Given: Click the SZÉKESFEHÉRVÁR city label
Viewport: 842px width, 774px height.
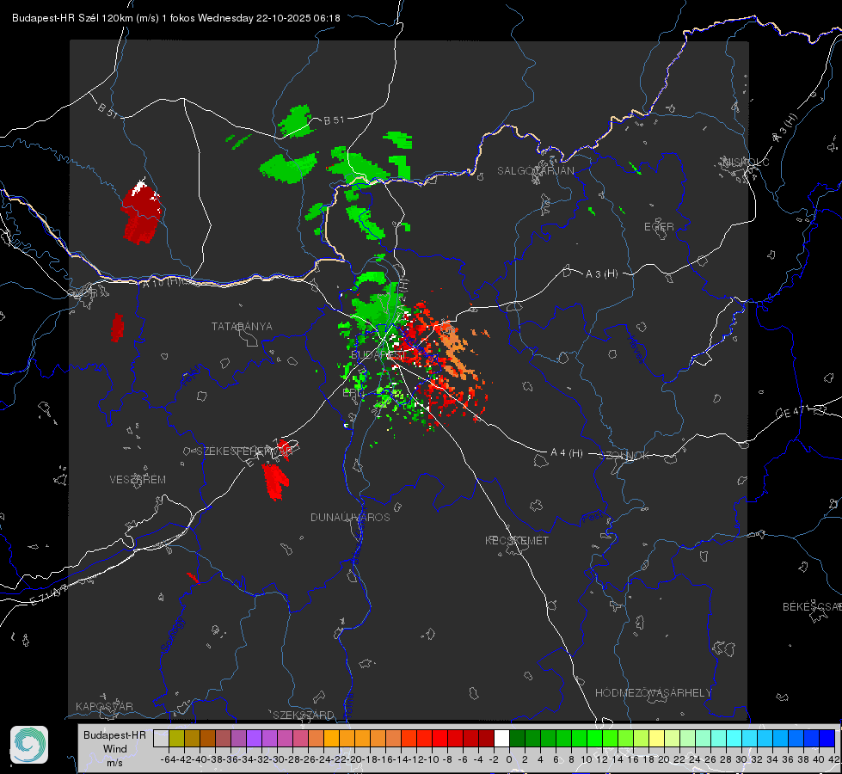Looking at the screenshot, I should (x=243, y=451).
